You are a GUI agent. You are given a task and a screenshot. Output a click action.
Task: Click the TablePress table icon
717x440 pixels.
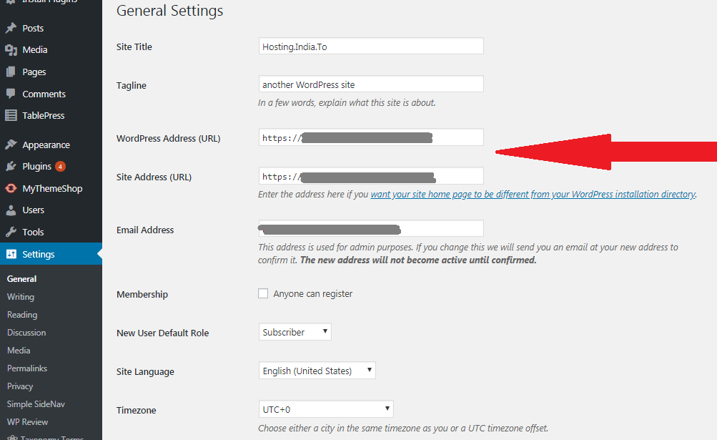pyautogui.click(x=11, y=115)
